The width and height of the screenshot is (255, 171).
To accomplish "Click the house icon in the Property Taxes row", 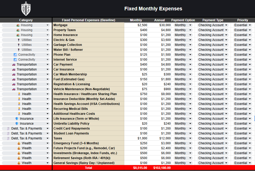I will coord(18,30).
